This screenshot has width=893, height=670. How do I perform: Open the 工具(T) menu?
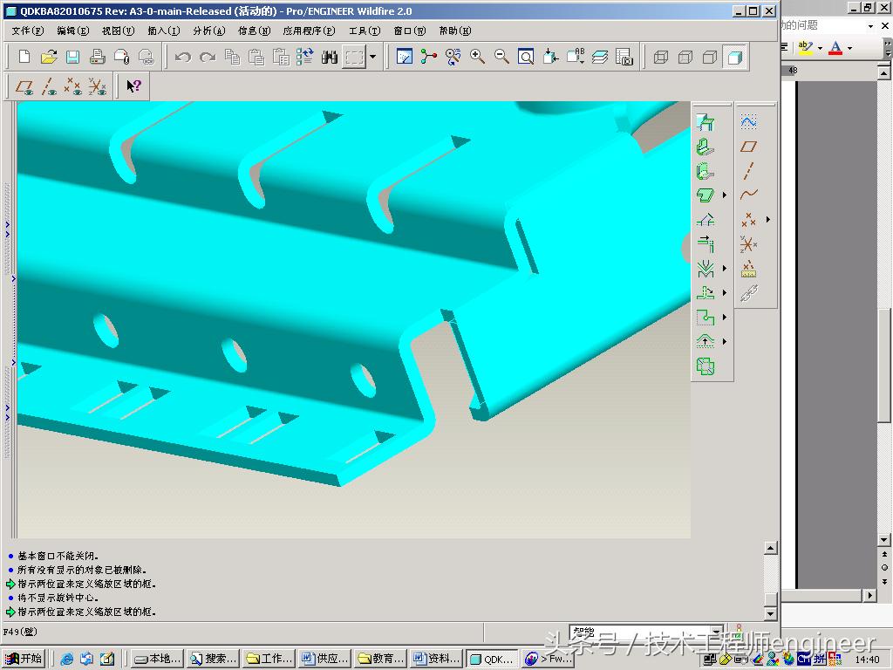365,31
